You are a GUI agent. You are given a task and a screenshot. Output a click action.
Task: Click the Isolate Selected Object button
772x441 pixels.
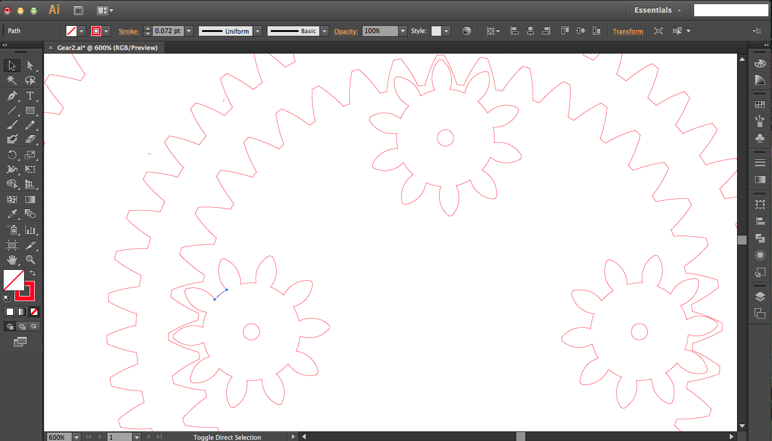click(x=659, y=31)
